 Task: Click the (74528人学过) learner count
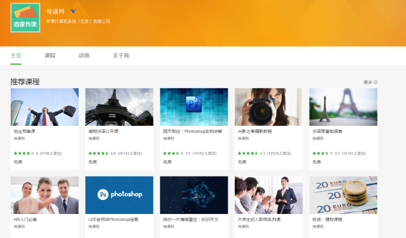click(x=279, y=154)
